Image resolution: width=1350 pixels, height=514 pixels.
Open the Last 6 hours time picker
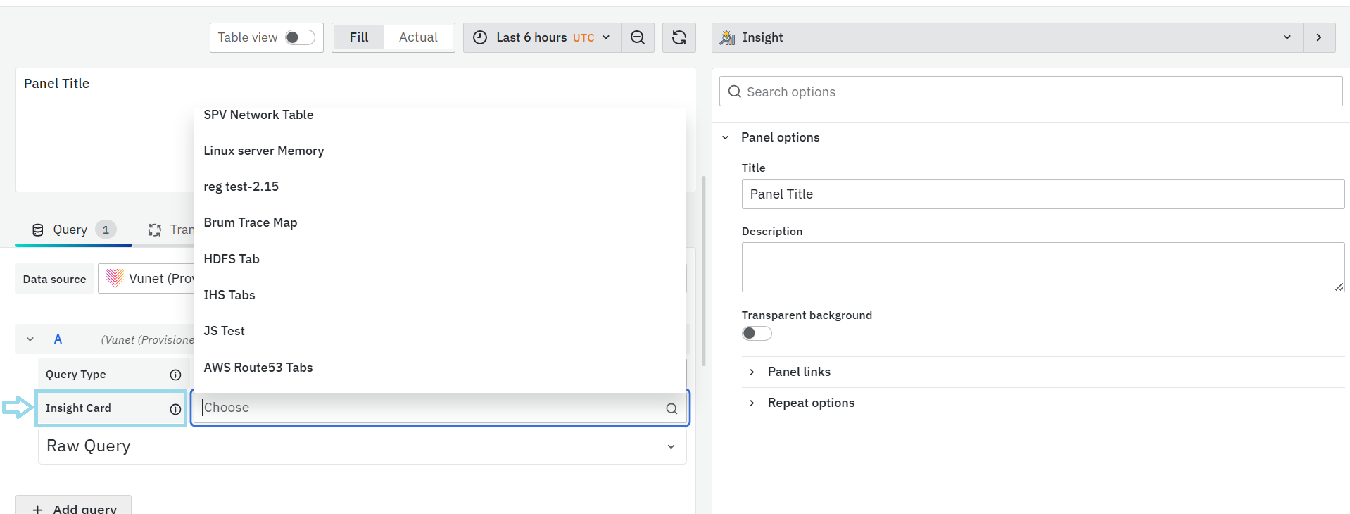tap(541, 37)
